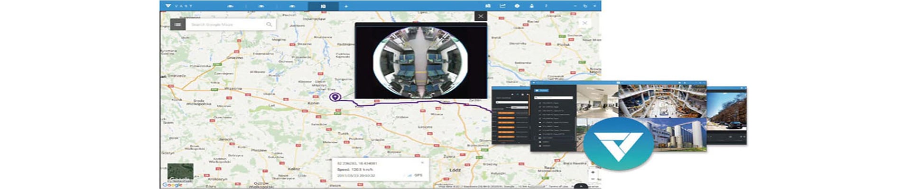The height and width of the screenshot is (189, 911).
Task: Select the tree-lined street camera view
Action: [726, 112]
